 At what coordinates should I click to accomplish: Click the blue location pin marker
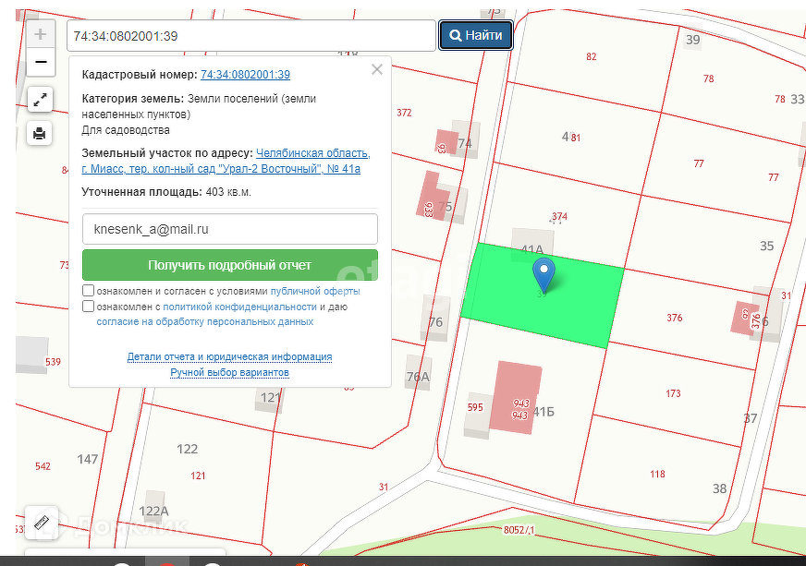tap(544, 273)
